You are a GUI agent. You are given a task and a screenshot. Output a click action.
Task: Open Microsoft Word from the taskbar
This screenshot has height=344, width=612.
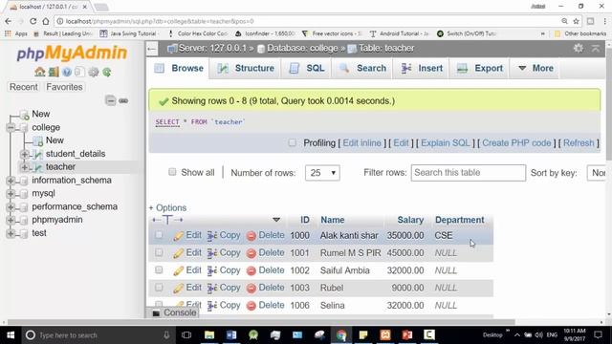[231, 335]
